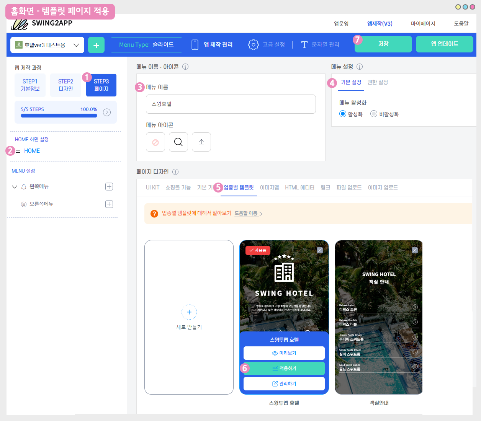This screenshot has width=481, height=421.
Task: Click the upload menu icon button
Action: (201, 142)
